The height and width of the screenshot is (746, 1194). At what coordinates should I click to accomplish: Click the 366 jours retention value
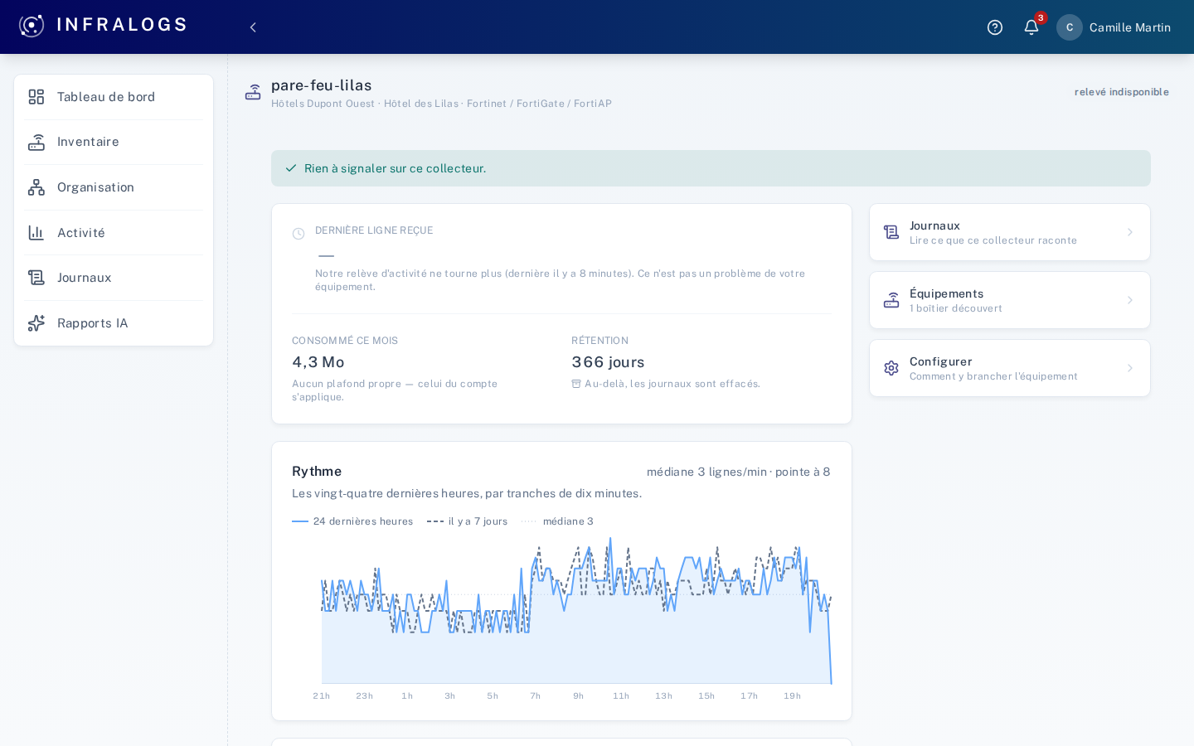click(x=608, y=362)
